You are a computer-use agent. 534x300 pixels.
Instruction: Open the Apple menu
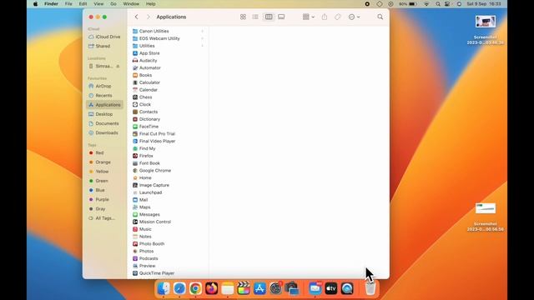tap(35, 4)
